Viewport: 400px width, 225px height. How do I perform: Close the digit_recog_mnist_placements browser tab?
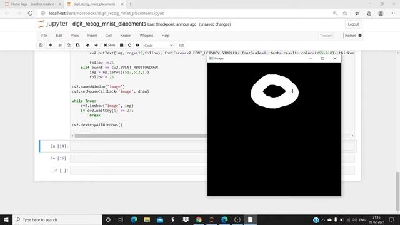point(122,4)
